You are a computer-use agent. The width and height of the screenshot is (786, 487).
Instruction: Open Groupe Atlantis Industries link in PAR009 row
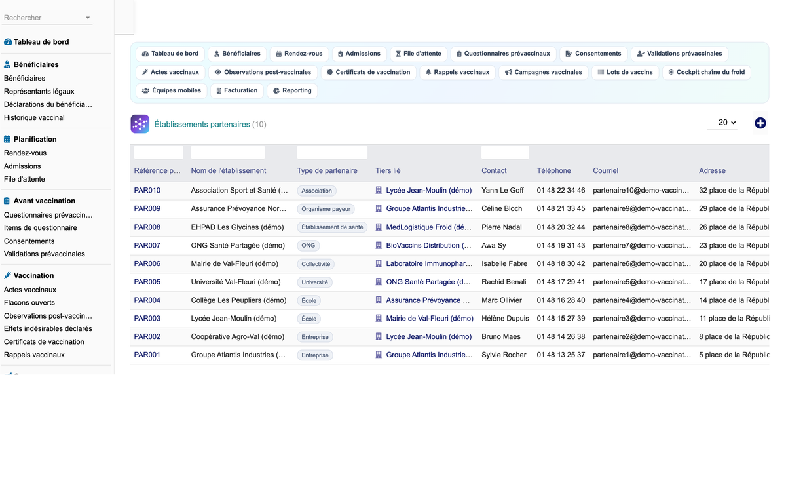(429, 209)
